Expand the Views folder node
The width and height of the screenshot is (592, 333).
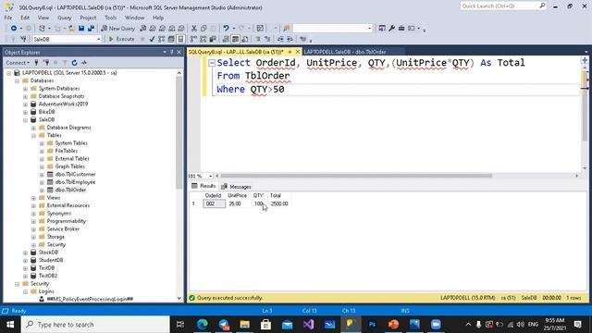33,198
